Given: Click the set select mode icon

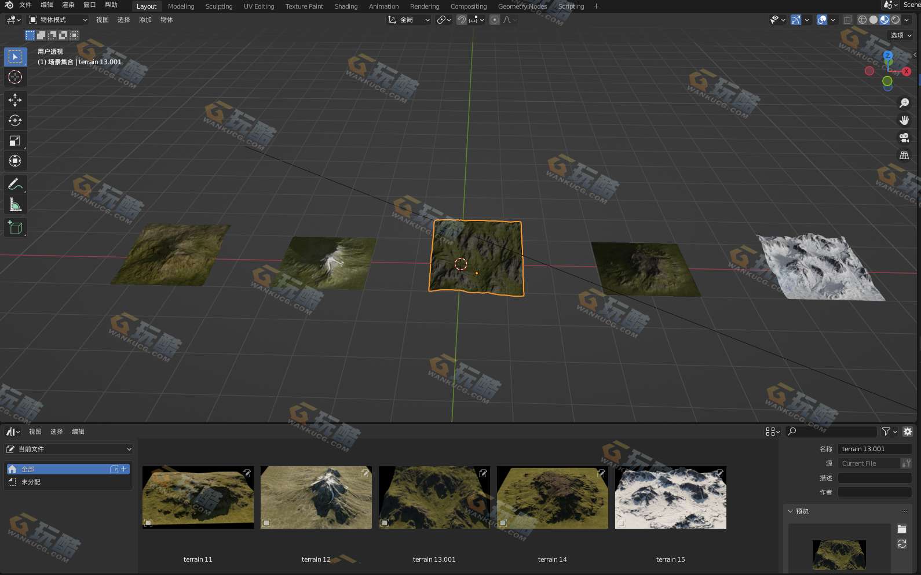Looking at the screenshot, I should 30,35.
